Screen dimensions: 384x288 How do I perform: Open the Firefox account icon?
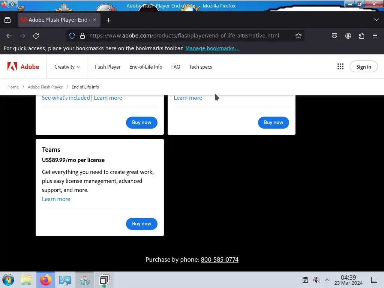pyautogui.click(x=348, y=36)
